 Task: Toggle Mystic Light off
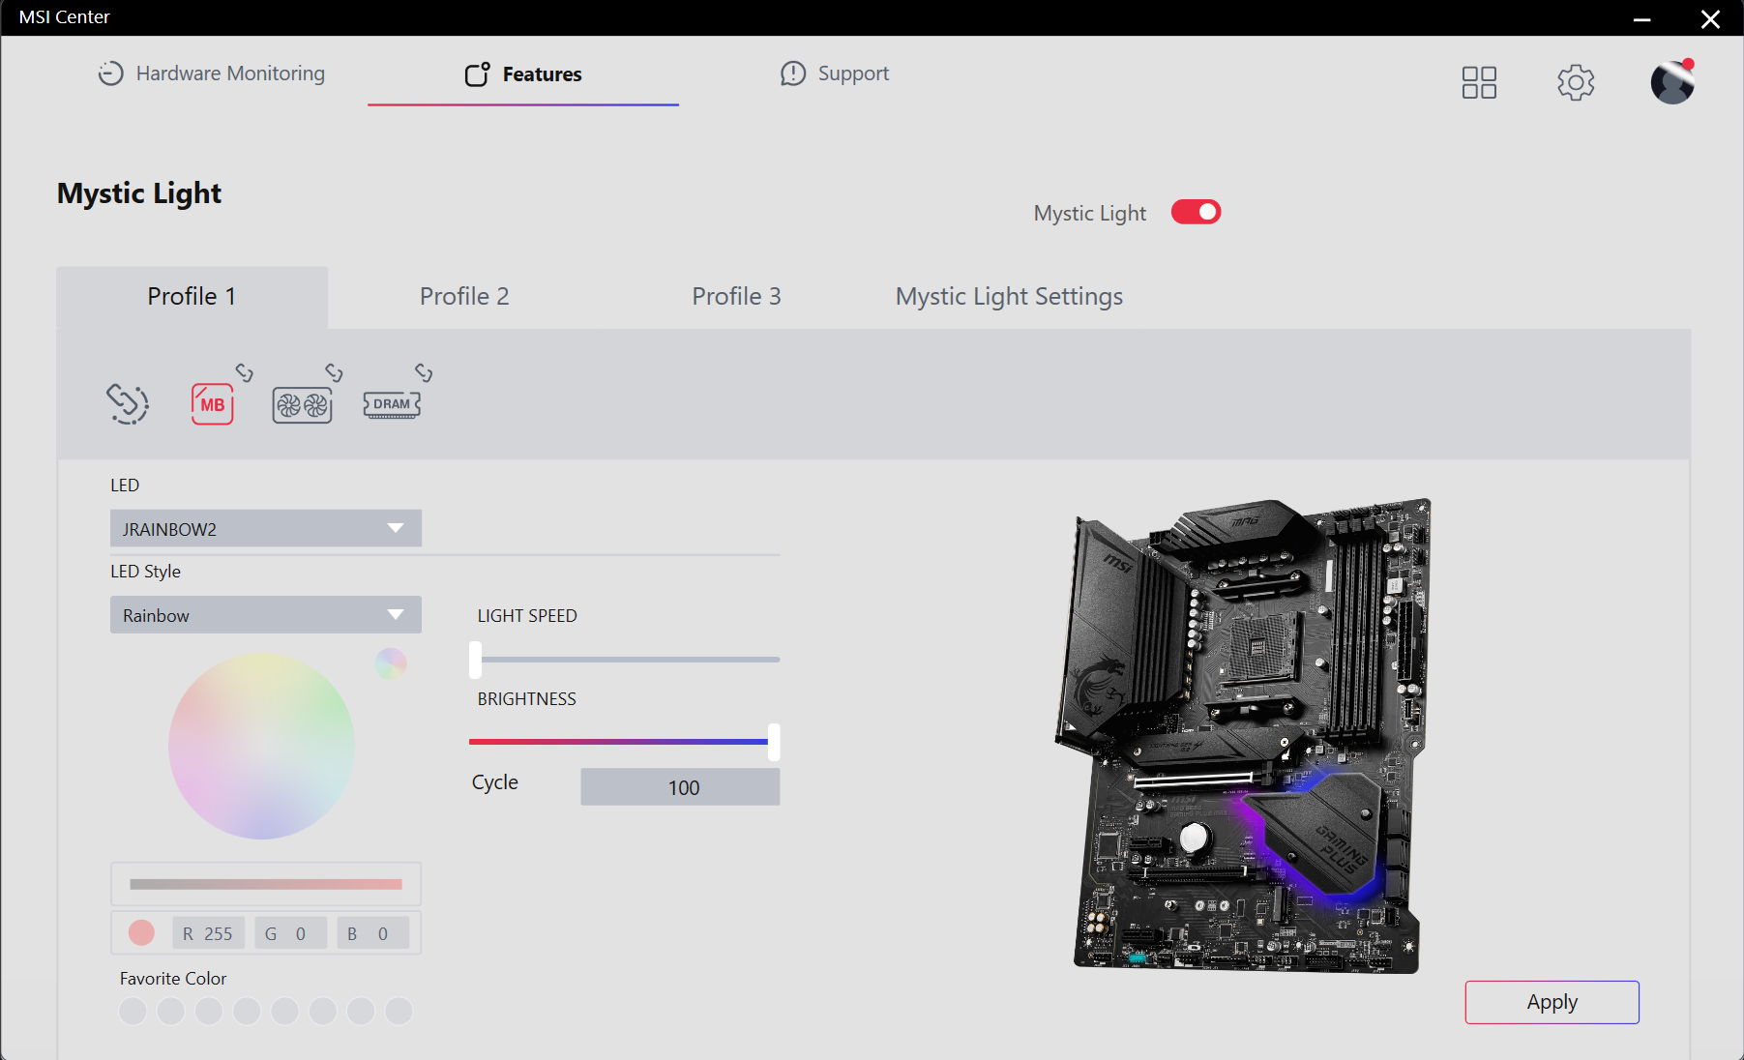pyautogui.click(x=1196, y=211)
